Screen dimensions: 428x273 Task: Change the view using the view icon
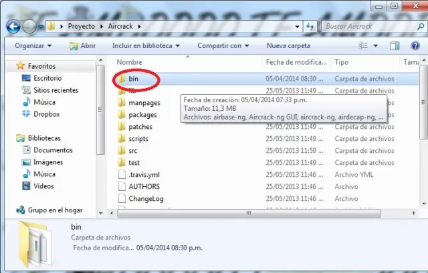(363, 45)
